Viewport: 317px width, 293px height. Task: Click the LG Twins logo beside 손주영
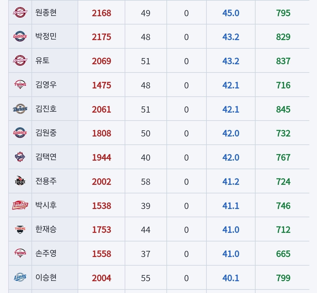[20, 253]
